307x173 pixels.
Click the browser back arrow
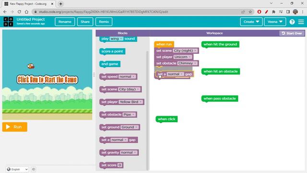(x=5, y=12)
